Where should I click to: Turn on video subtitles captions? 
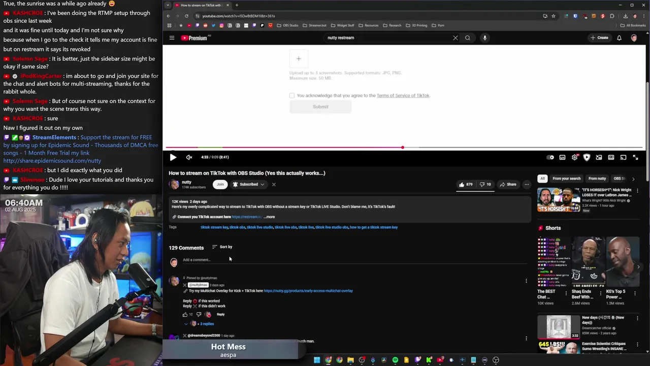point(562,158)
